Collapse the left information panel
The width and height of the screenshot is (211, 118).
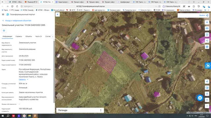(58, 14)
